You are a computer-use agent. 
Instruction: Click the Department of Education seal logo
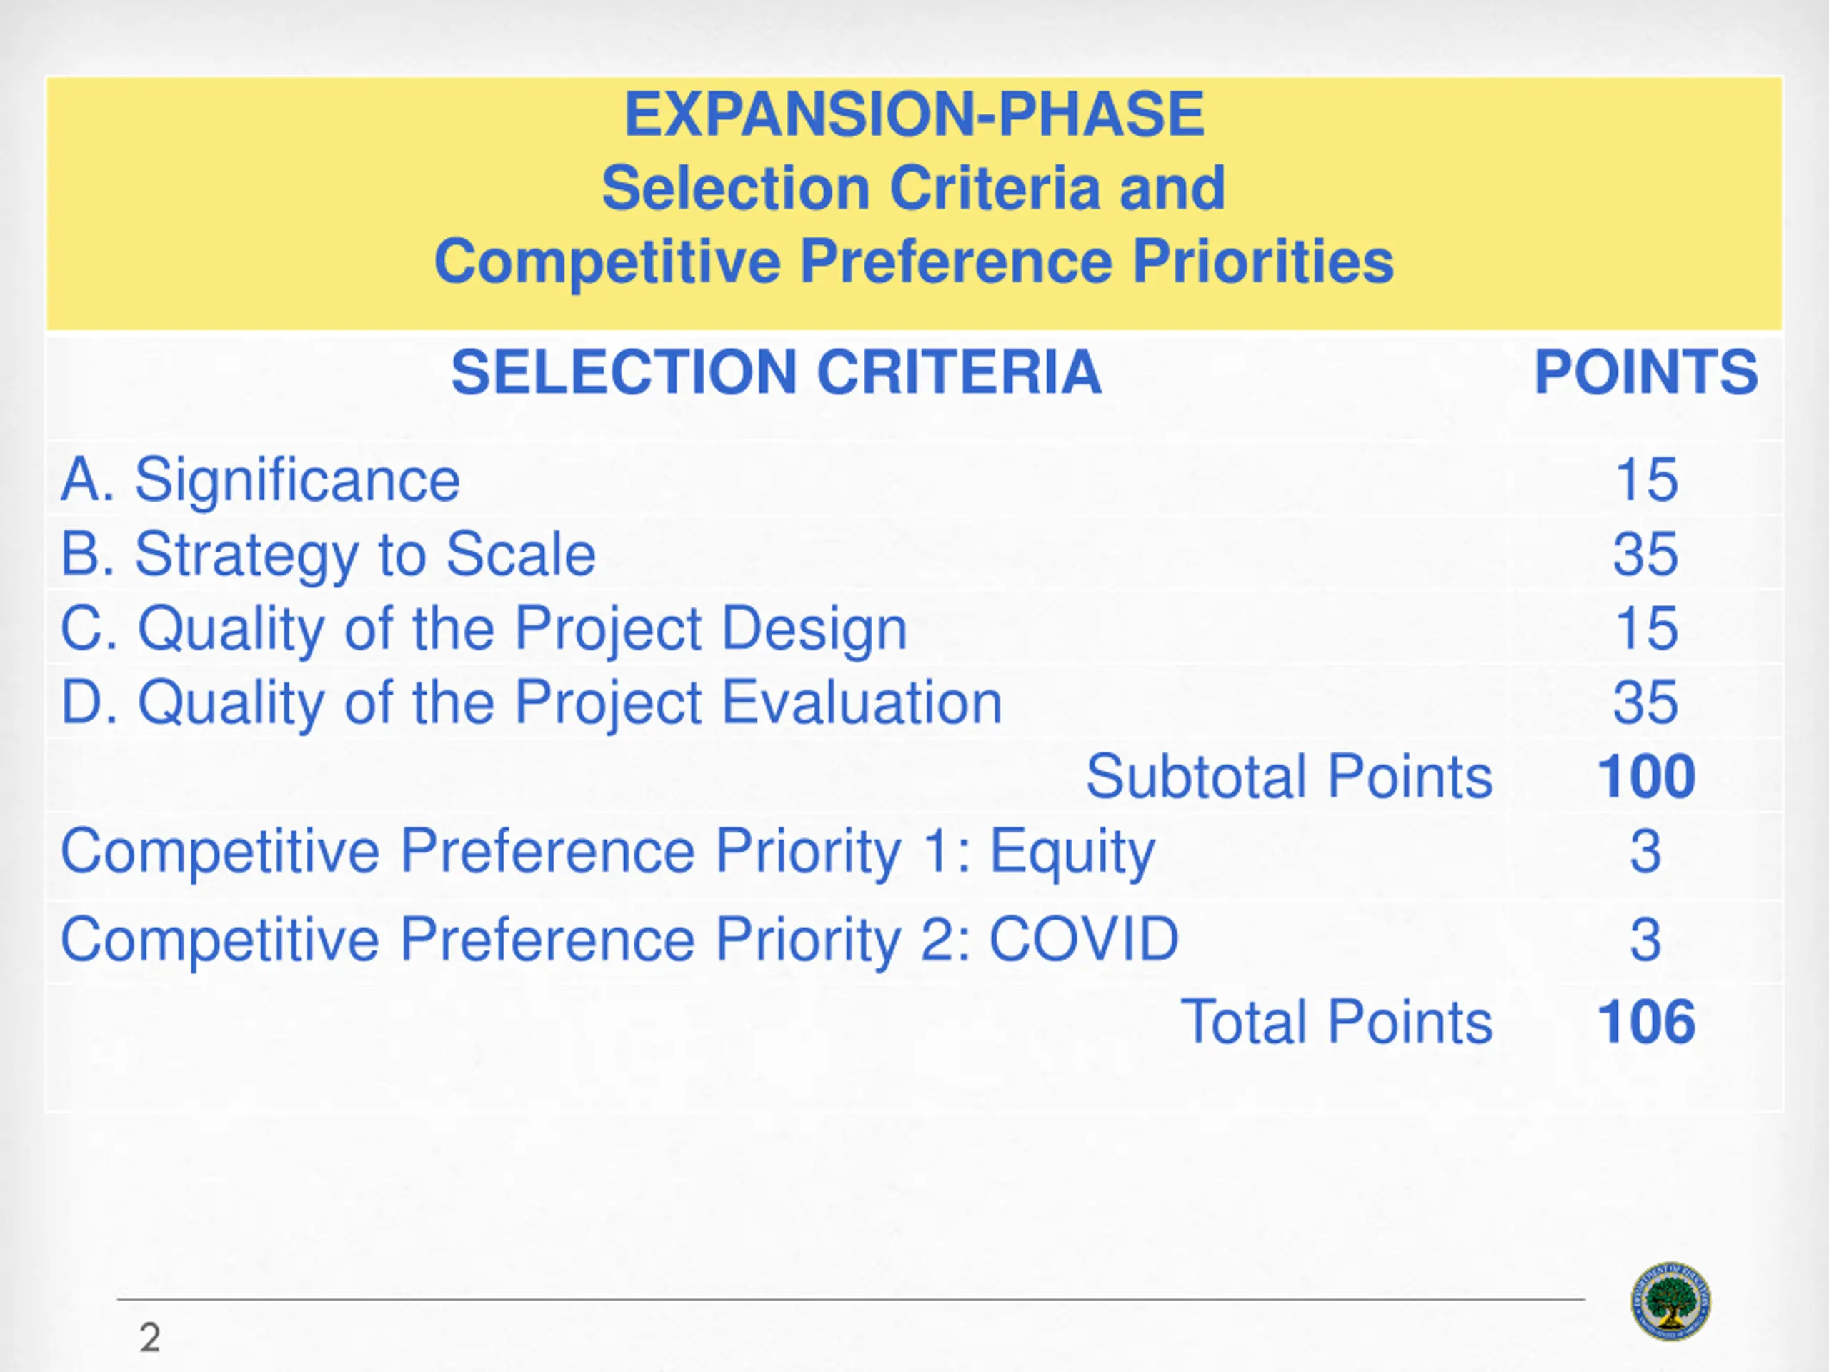pos(1670,1301)
